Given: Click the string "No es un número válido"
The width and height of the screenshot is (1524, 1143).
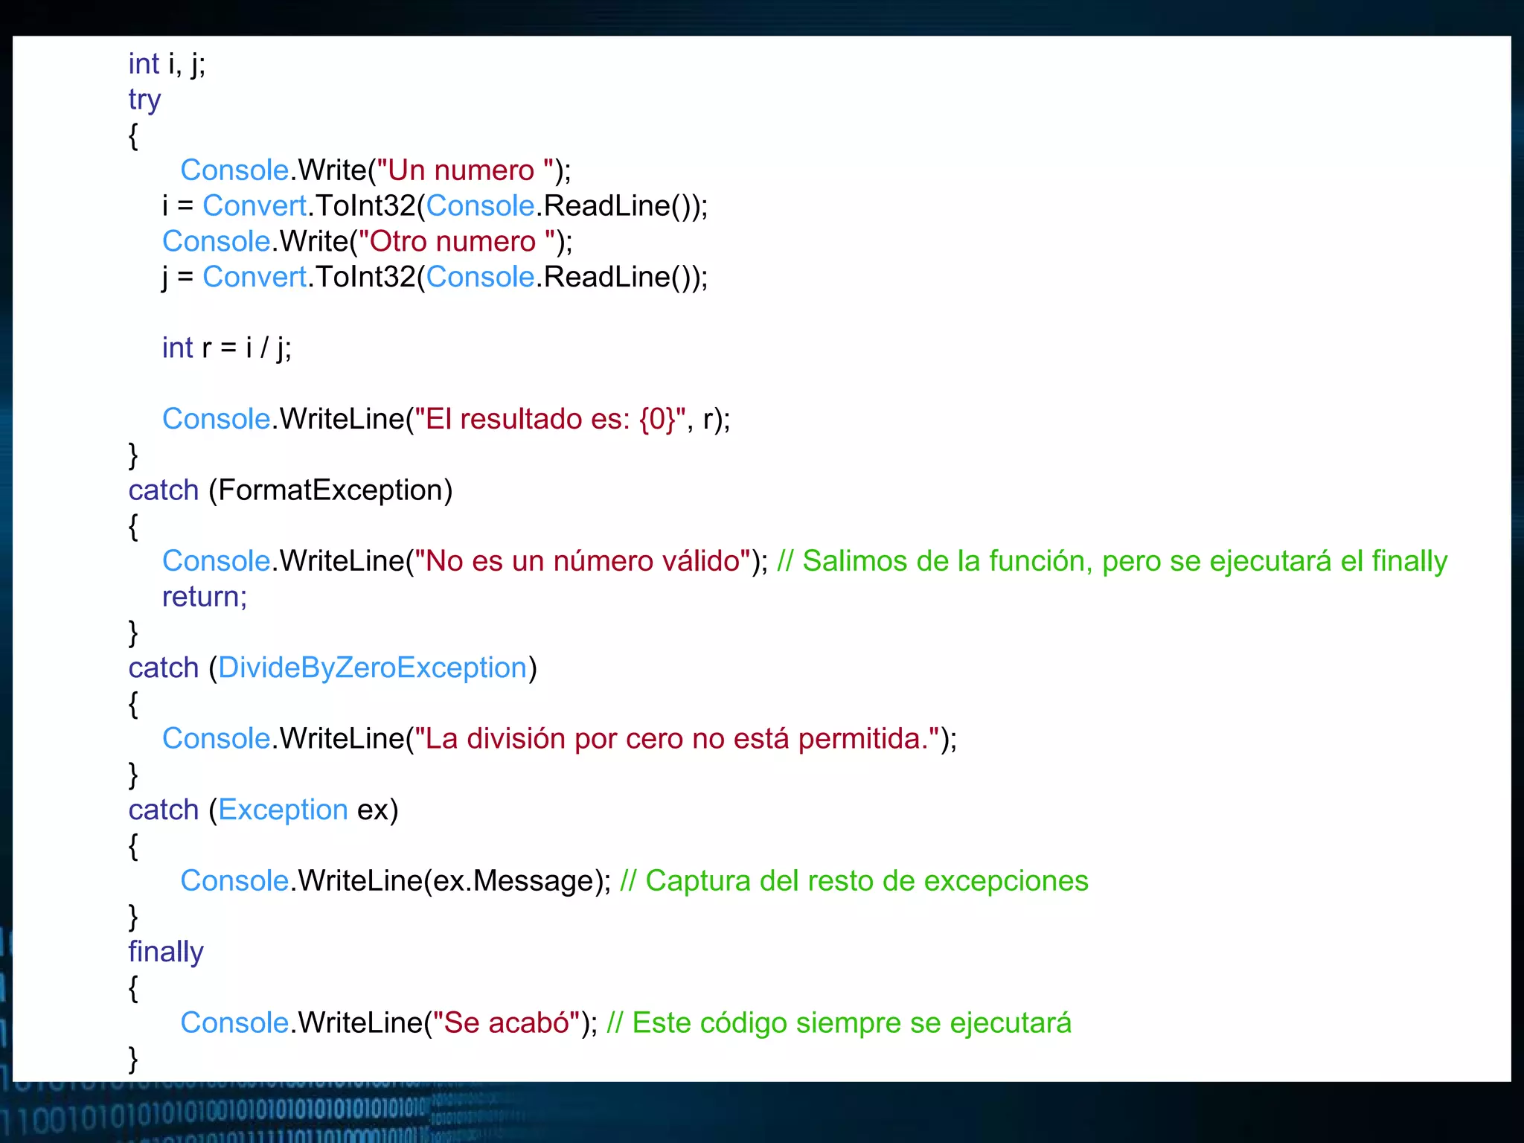Looking at the screenshot, I should pos(583,561).
